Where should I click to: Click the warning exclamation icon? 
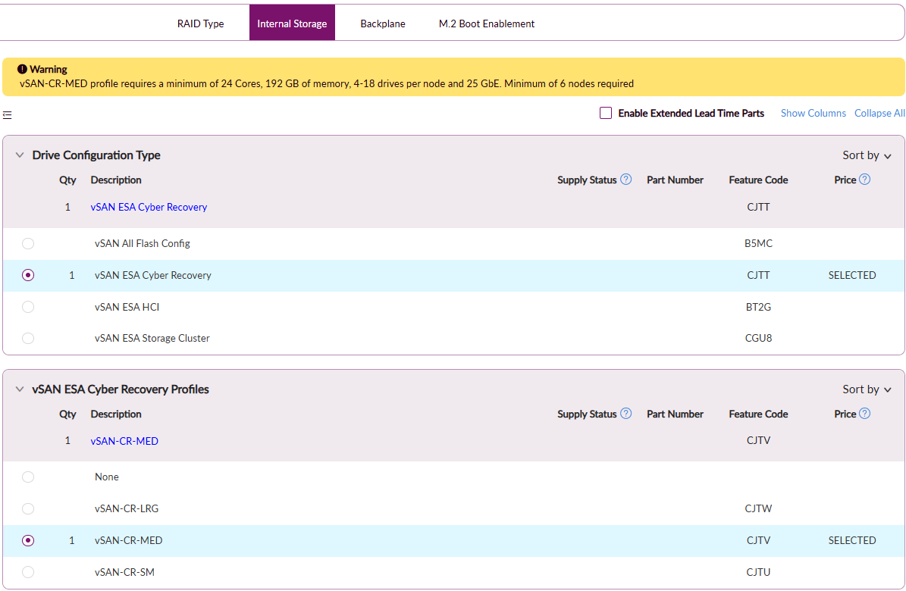click(x=22, y=69)
